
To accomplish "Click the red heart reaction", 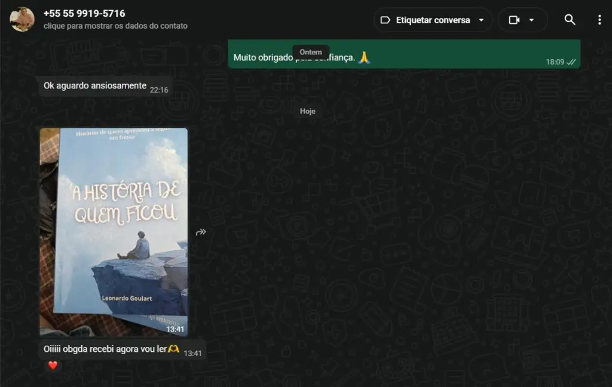I will coord(53,365).
